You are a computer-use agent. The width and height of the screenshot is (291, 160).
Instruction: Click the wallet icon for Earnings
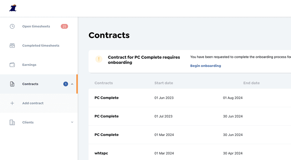pos(12,65)
